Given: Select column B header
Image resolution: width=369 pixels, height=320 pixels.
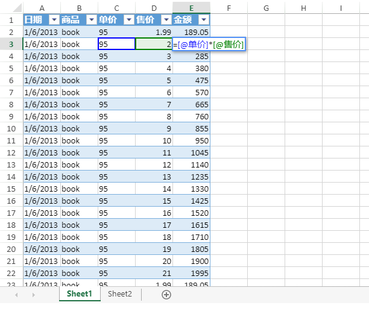Looking at the screenshot, I should click(x=80, y=8).
